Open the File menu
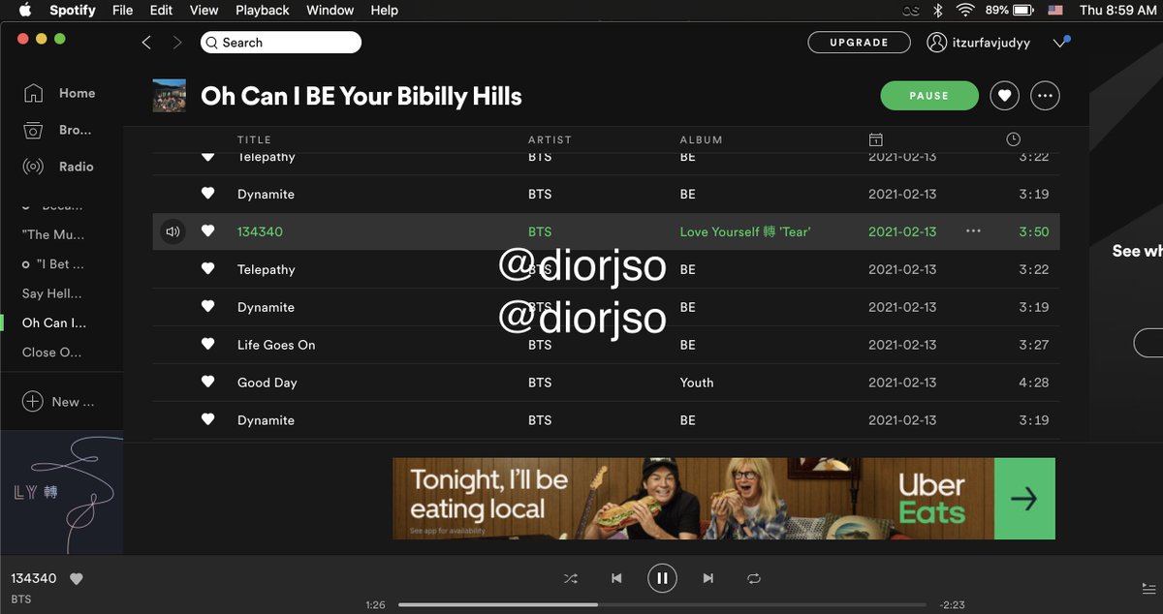1163x614 pixels. pyautogui.click(x=123, y=10)
